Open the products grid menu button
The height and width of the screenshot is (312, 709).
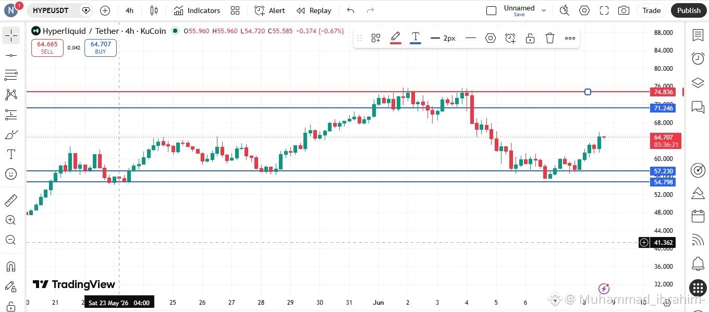[x=698, y=288]
